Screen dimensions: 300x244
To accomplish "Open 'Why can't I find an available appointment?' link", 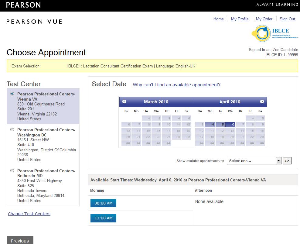I will coord(177,85).
